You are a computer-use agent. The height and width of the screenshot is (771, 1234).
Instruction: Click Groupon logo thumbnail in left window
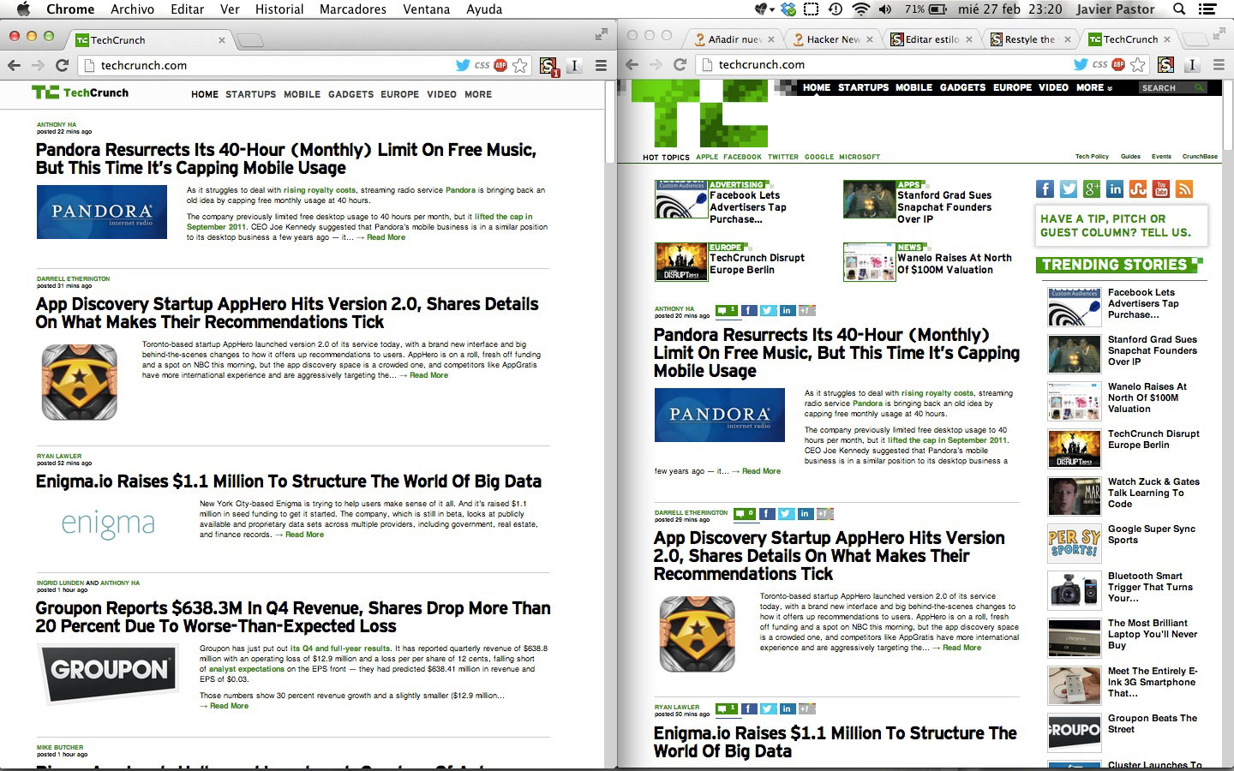(x=109, y=673)
